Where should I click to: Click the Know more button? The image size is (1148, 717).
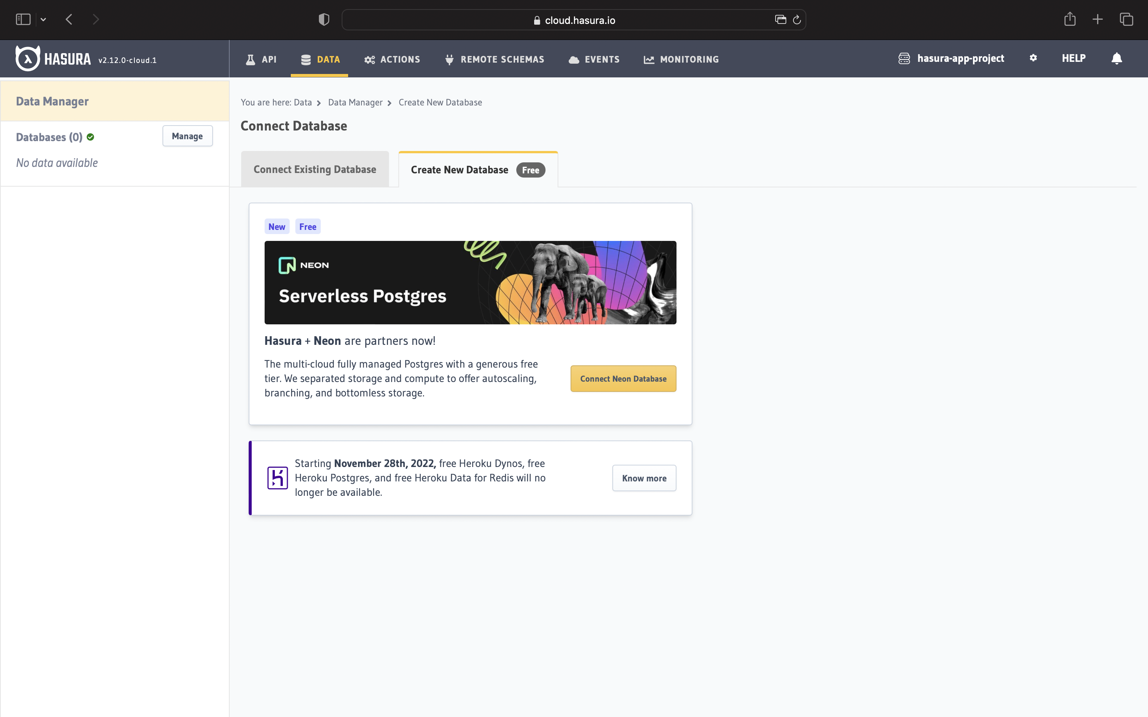click(x=644, y=478)
